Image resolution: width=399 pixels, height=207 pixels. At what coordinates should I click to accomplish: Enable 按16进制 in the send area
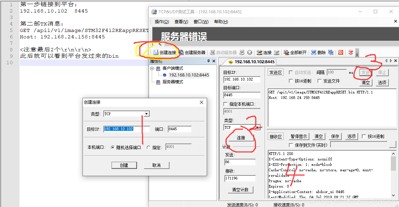(x=291, y=81)
